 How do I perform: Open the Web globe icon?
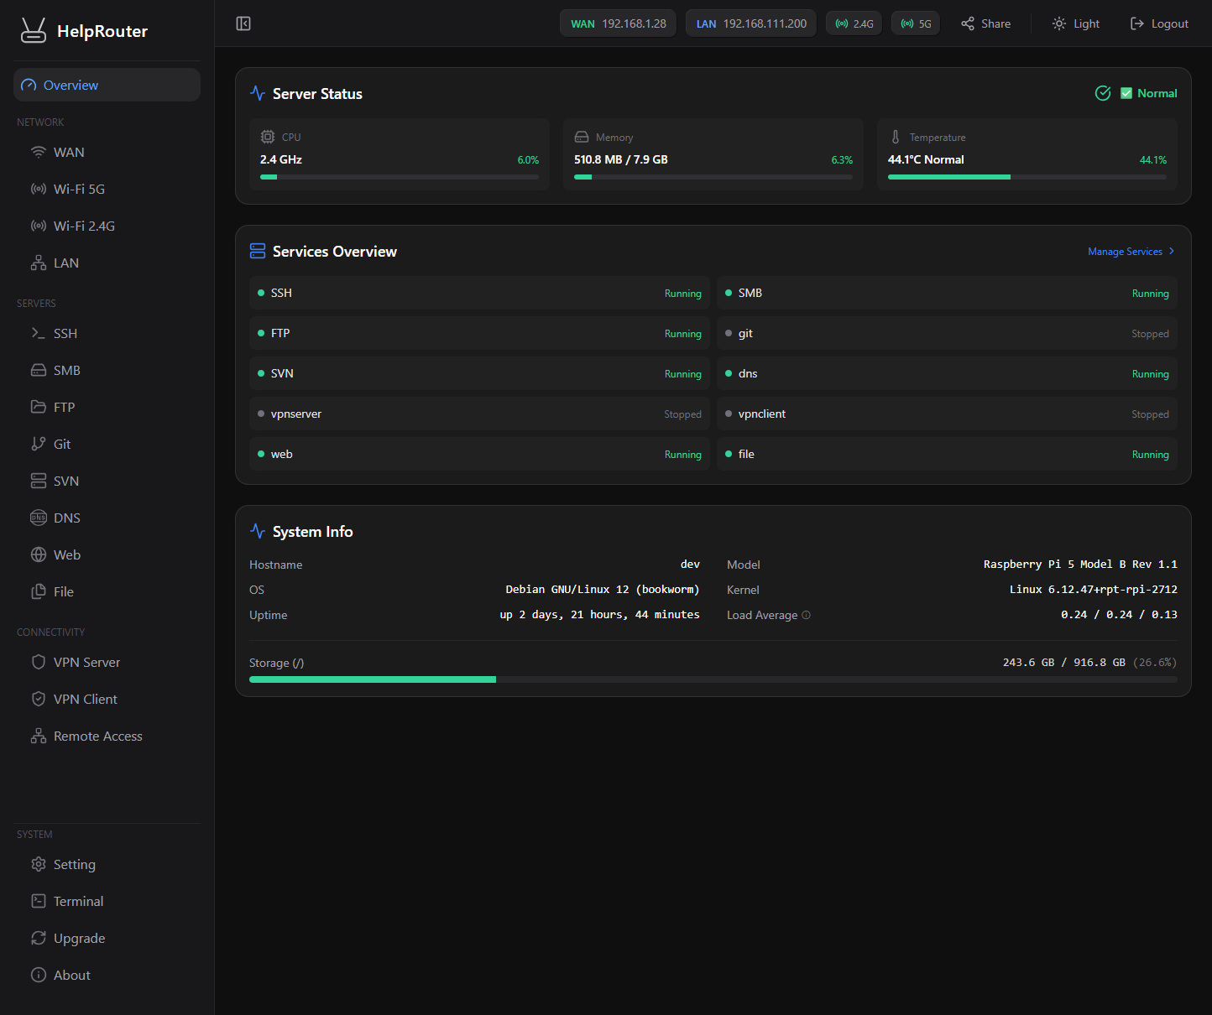coord(39,554)
